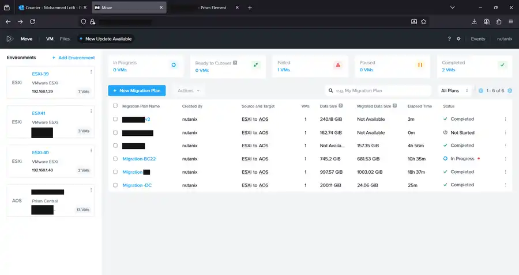Click the New Migration Plan button
Image resolution: width=519 pixels, height=275 pixels.
point(137,90)
